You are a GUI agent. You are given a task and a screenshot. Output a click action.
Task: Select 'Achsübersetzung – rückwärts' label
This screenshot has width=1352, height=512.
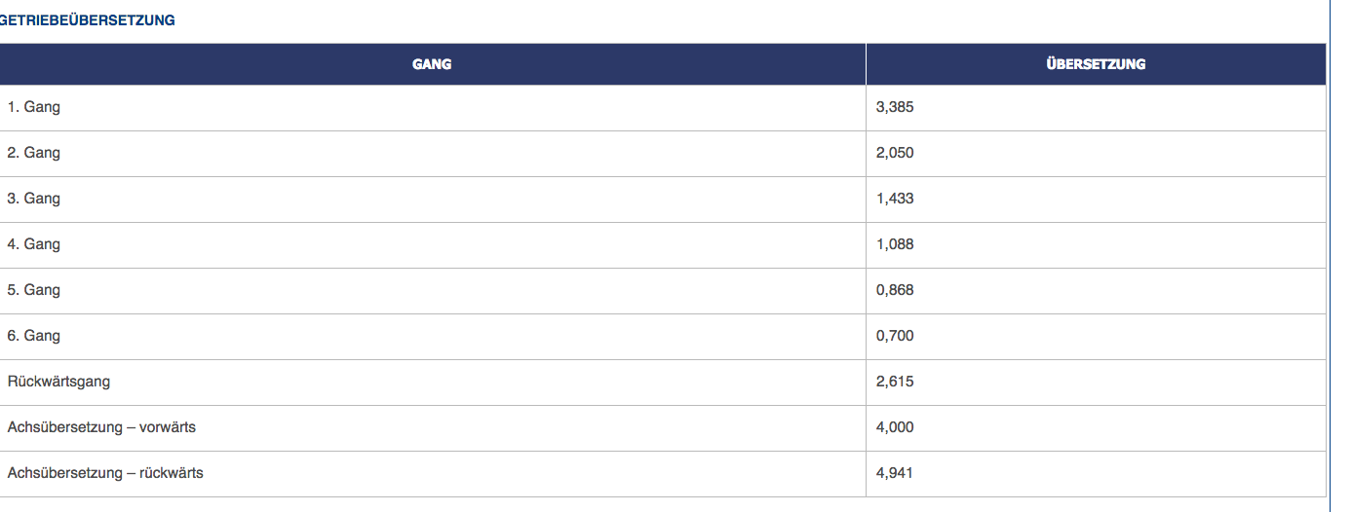click(105, 473)
